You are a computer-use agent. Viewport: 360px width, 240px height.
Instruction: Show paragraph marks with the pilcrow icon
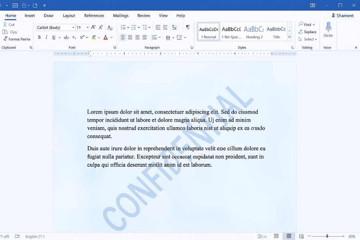[188, 27]
